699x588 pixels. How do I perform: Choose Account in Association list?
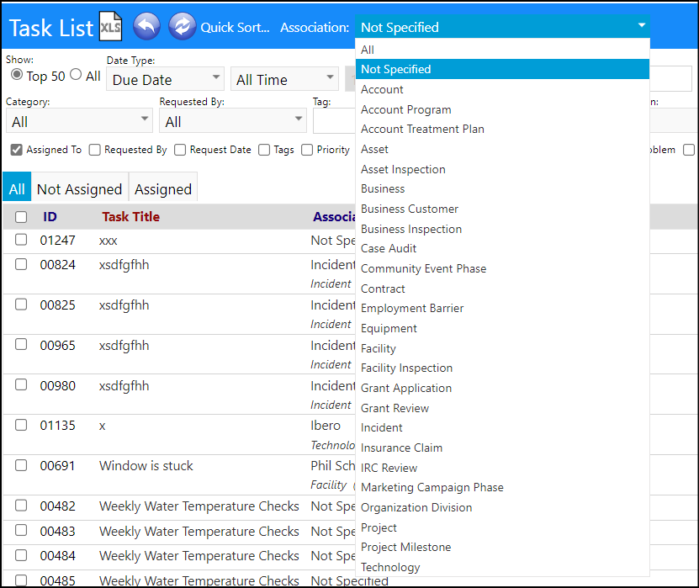(x=502, y=89)
